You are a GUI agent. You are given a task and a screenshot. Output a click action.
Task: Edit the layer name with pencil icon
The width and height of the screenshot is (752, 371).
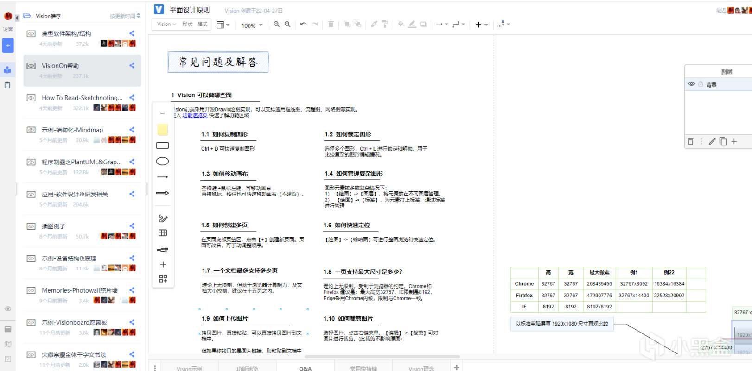click(x=712, y=141)
